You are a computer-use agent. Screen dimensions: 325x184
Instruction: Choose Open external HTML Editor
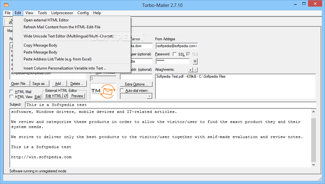[x=72, y=20]
